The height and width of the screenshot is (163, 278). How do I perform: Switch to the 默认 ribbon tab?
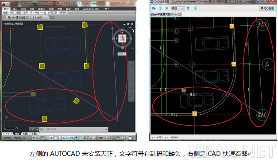pos(6,9)
